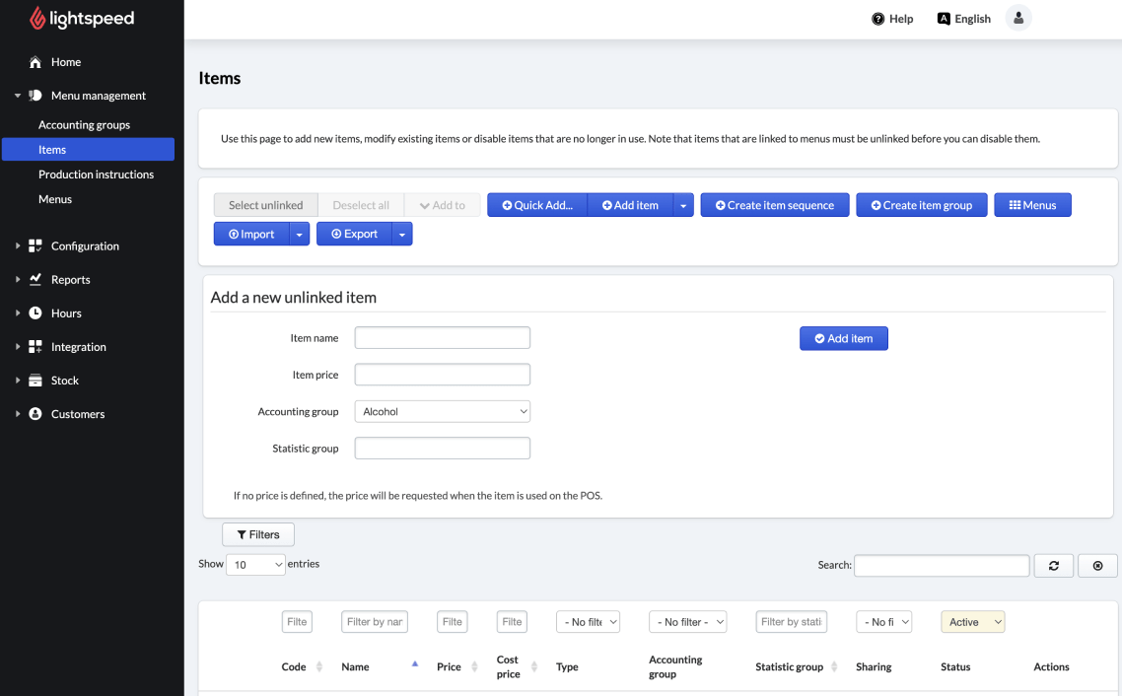Click the Create item sequence button
Viewport: 1122px width, 696px height.
point(774,205)
